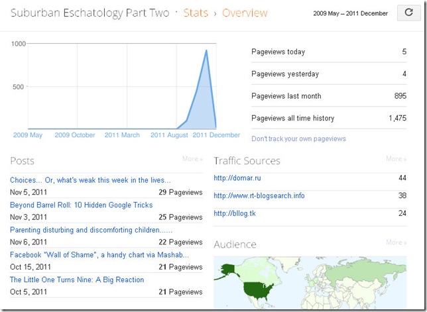Image resolution: width=427 pixels, height=312 pixels.
Task: Expand More for Traffic Sources section
Action: 396,159
